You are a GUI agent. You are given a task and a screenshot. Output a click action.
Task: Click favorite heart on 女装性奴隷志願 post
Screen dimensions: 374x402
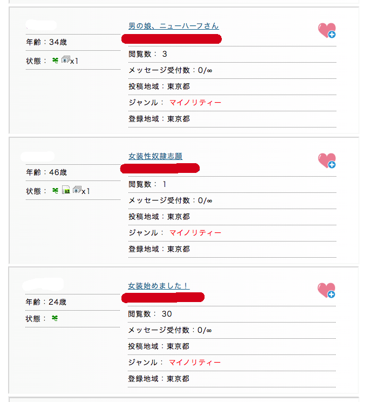tap(327, 161)
